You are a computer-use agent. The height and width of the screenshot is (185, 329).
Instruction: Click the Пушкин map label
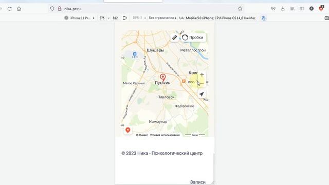pos(162,83)
